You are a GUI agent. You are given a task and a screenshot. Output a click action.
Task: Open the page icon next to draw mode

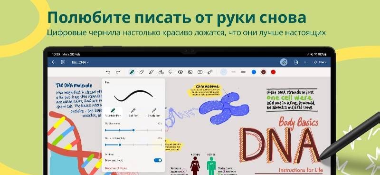coord(295,62)
